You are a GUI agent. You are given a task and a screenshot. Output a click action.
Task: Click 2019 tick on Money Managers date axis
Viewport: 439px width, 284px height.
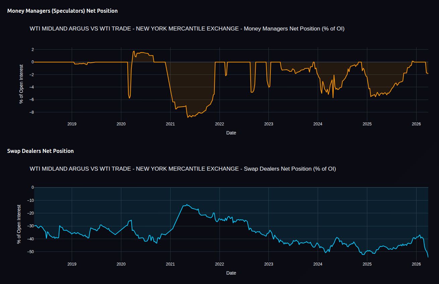coord(72,124)
